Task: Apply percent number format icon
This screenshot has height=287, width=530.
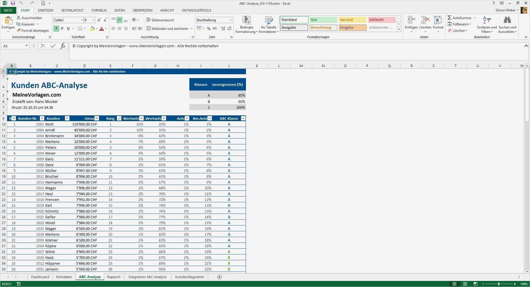Action: pyautogui.click(x=209, y=28)
